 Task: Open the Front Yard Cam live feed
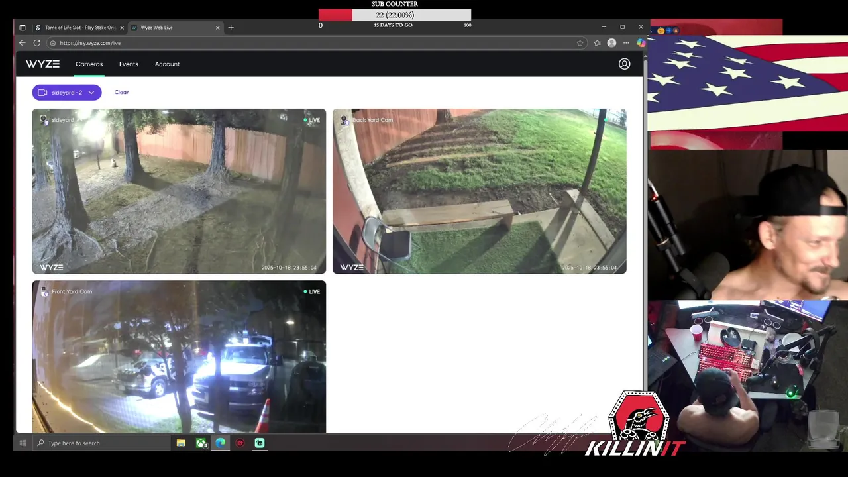coord(179,356)
